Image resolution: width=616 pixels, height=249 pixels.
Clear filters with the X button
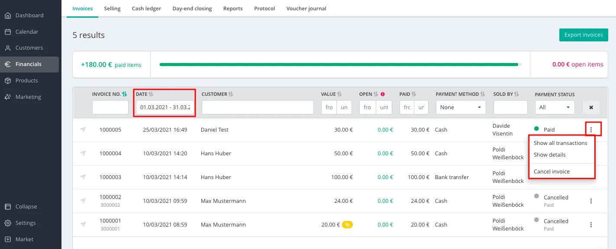tap(591, 107)
